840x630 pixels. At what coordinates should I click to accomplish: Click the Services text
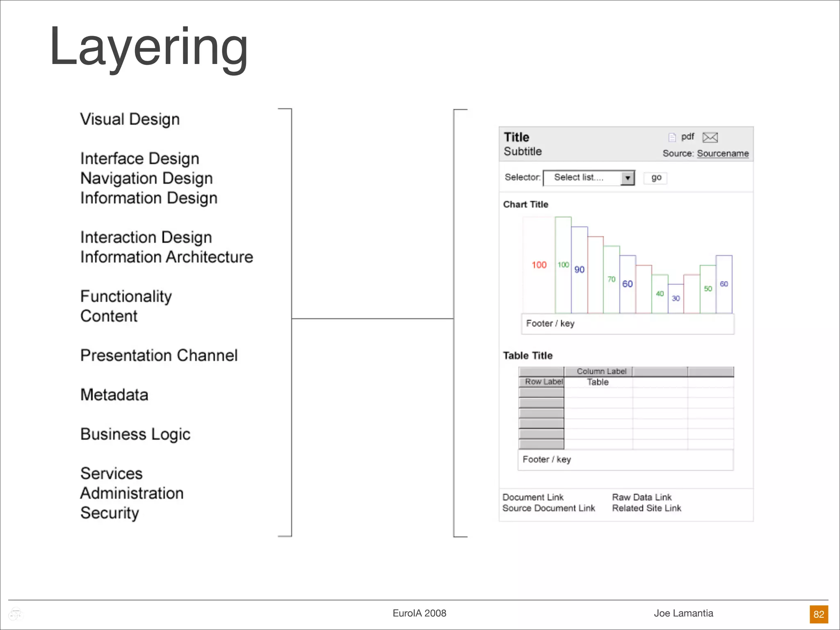[x=111, y=474]
